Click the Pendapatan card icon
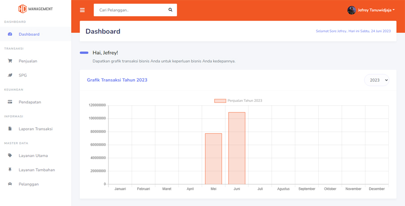This screenshot has height=206, width=405. [x=10, y=102]
